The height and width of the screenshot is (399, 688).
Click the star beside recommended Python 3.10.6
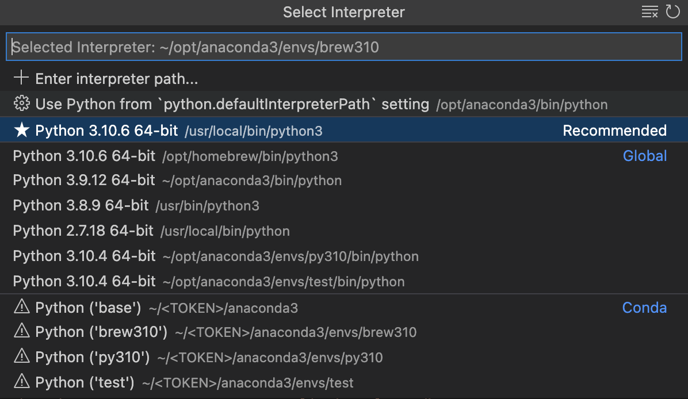tap(21, 130)
